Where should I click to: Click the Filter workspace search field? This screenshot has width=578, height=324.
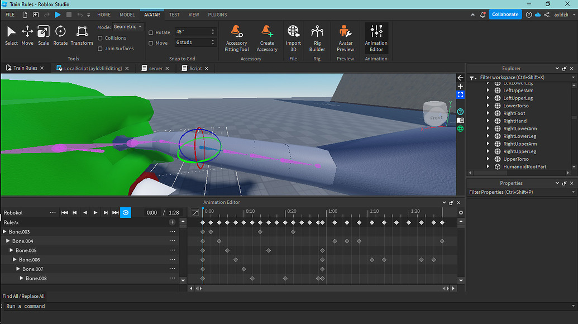pyautogui.click(x=523, y=78)
